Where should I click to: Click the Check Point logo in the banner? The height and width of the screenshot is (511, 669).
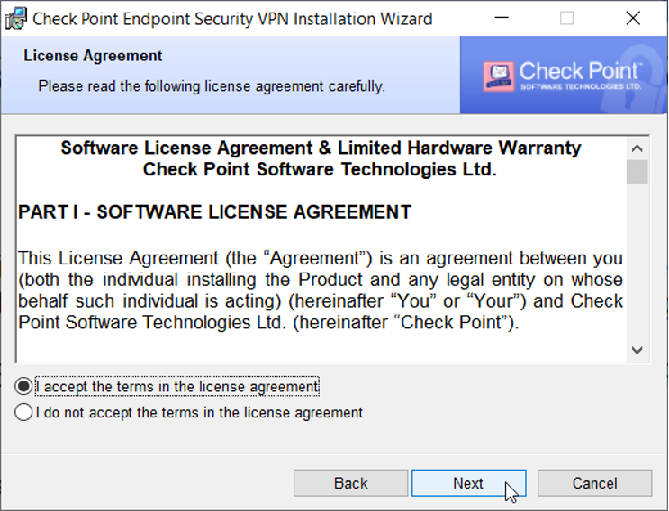click(563, 76)
